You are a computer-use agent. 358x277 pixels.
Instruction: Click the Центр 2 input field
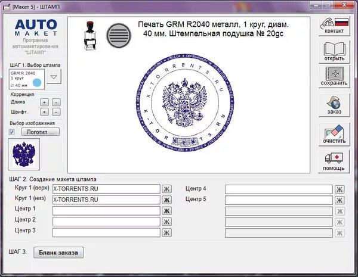pos(106,222)
